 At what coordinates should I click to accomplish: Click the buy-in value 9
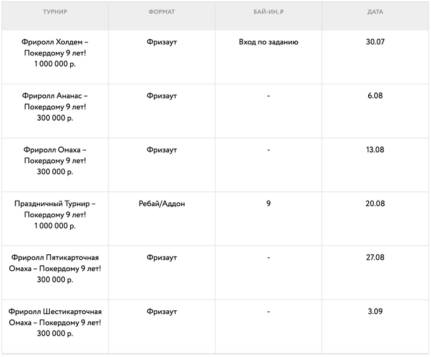pos(268,204)
